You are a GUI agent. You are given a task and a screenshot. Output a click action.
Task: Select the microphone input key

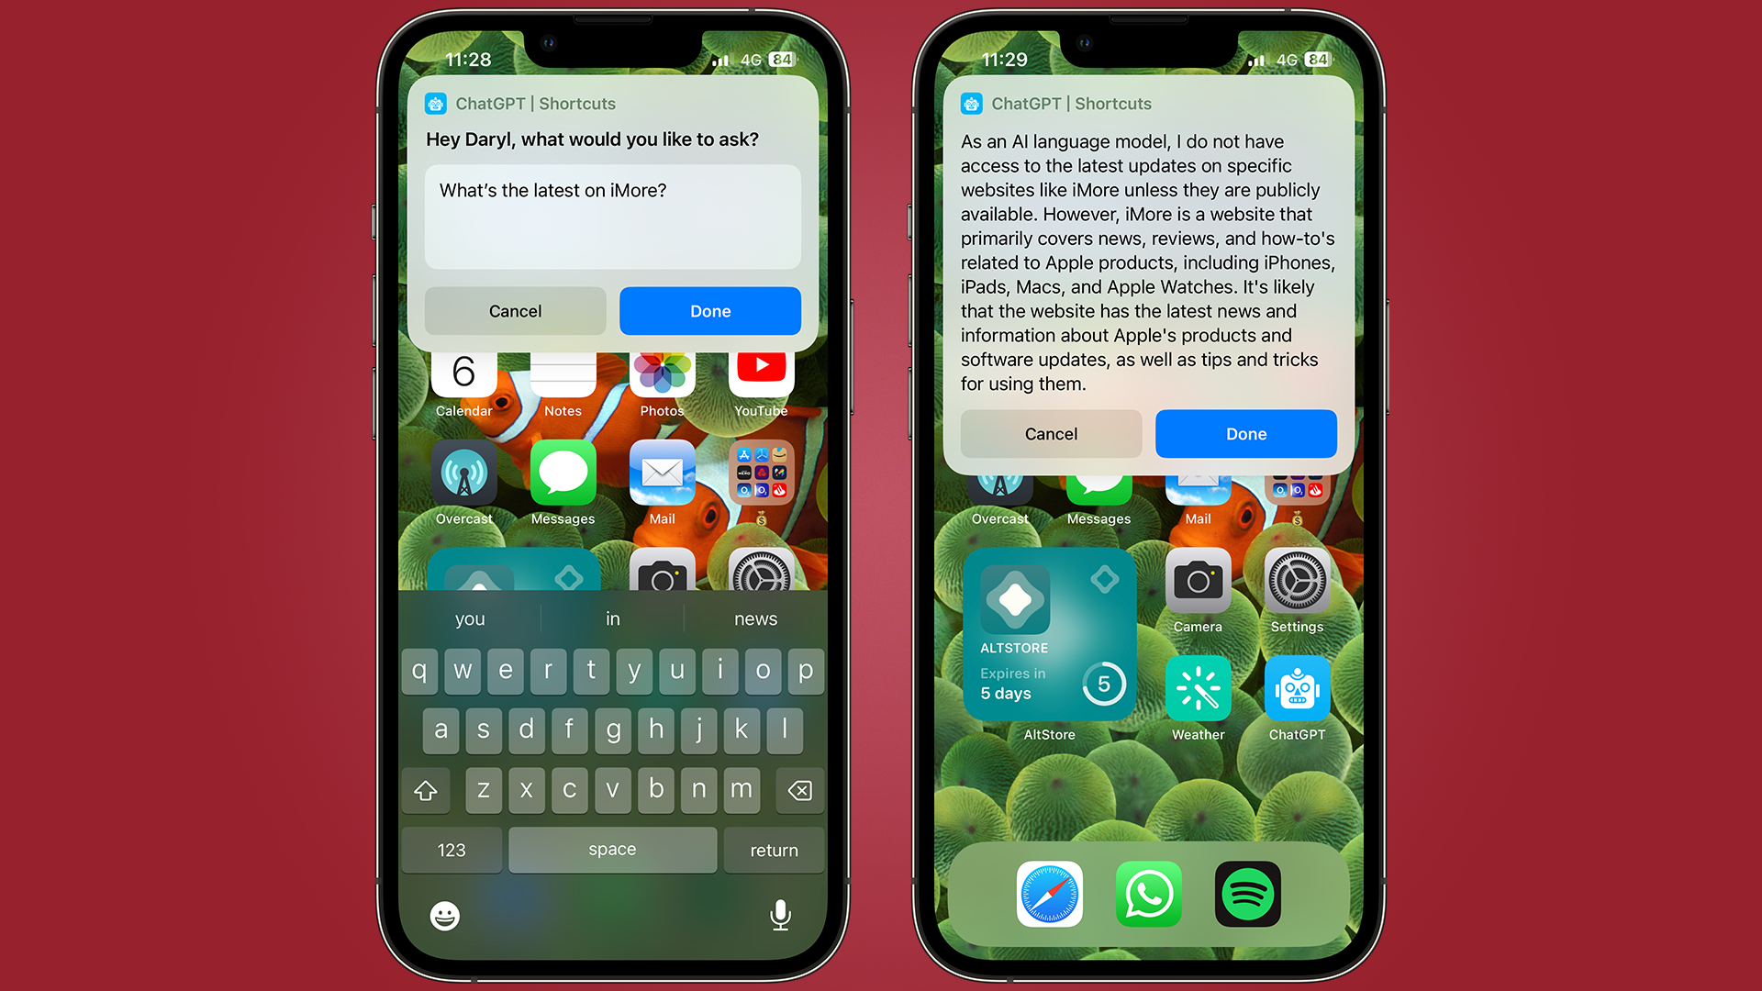point(782,915)
